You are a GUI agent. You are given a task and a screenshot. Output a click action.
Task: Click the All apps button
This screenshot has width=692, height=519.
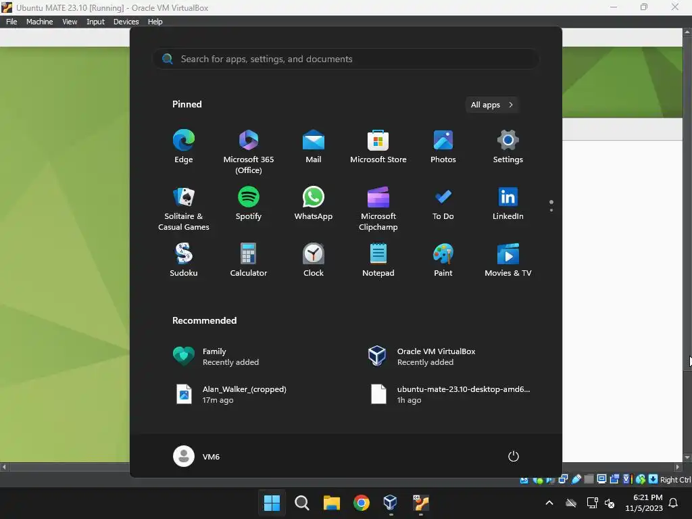click(x=492, y=105)
